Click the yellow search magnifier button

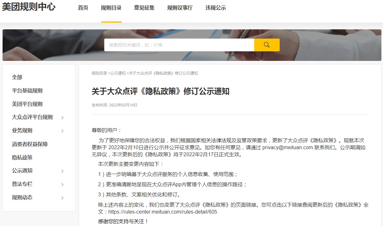[x=267, y=45]
